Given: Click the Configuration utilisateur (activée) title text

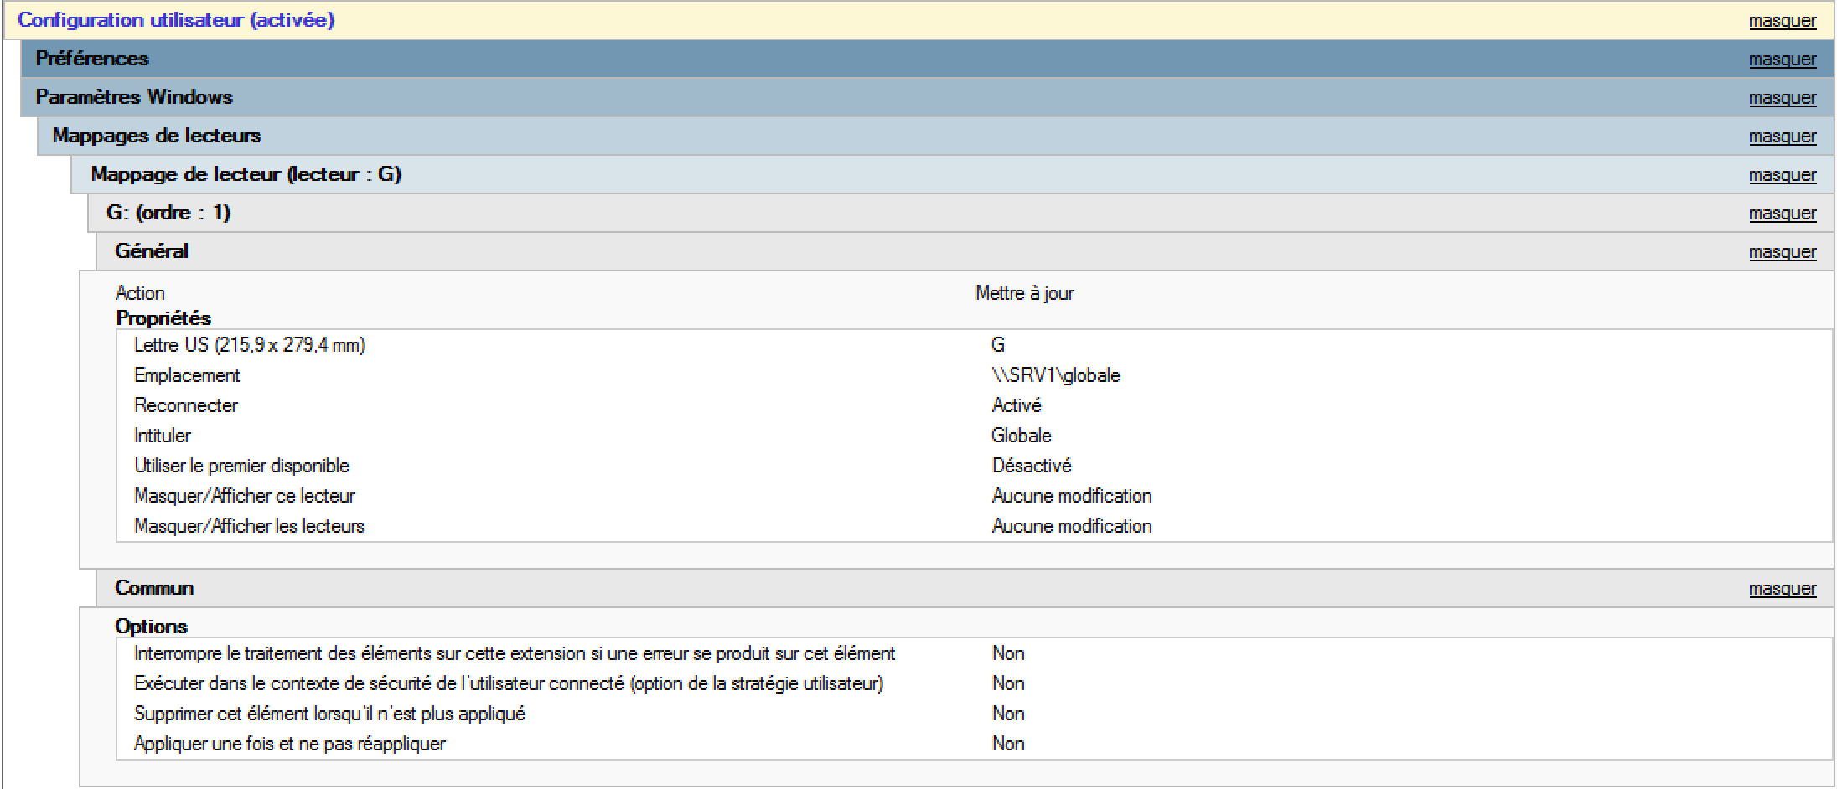Looking at the screenshot, I should coord(176,20).
